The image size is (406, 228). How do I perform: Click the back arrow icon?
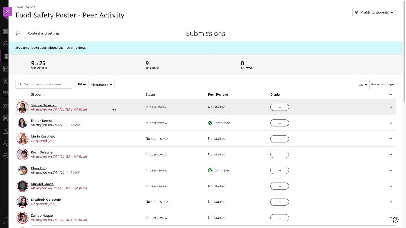point(18,33)
